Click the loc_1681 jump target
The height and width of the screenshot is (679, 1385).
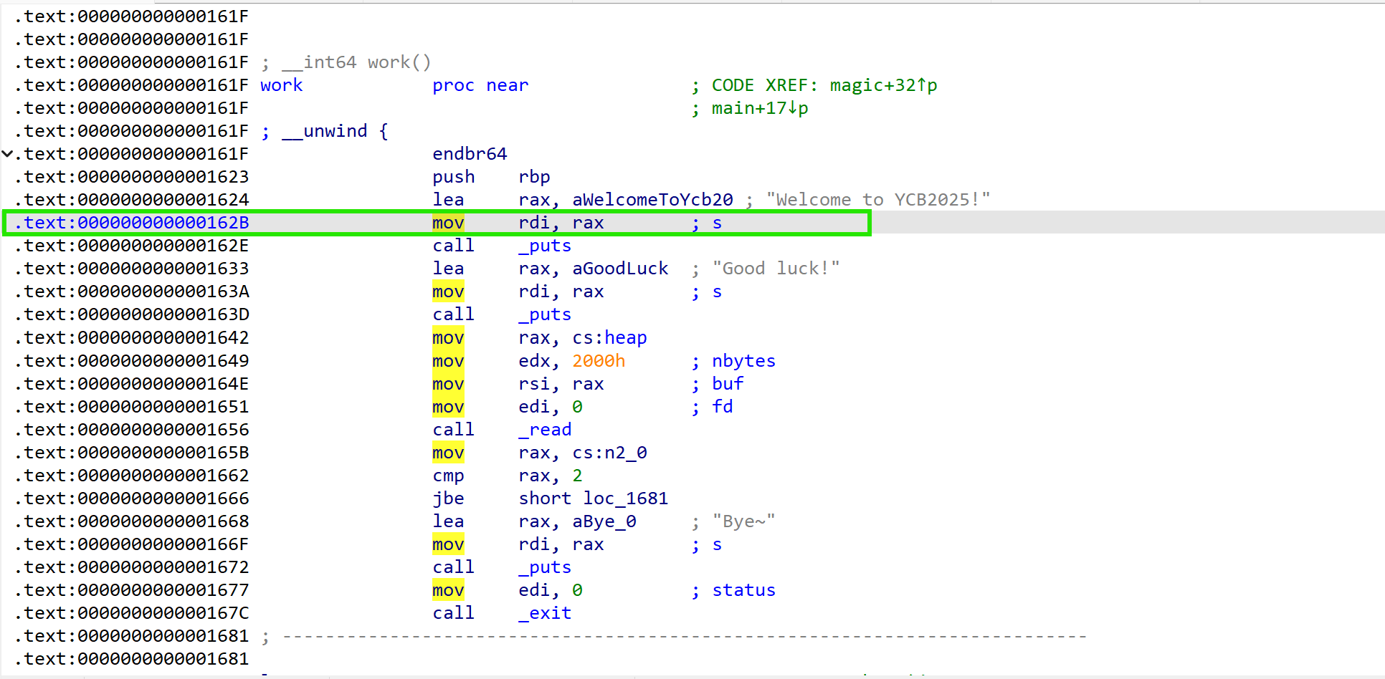(625, 499)
